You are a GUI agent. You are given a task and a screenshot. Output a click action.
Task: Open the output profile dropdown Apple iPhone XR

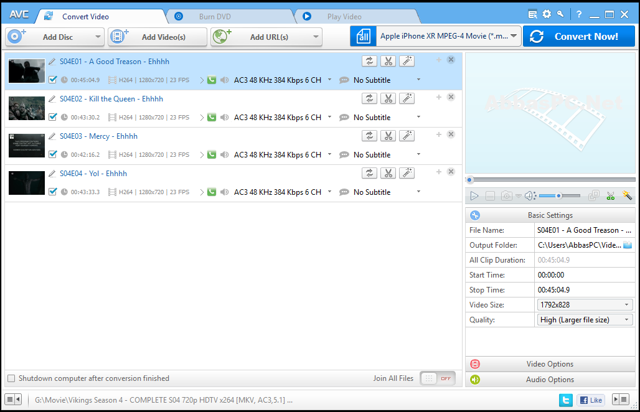coord(448,36)
